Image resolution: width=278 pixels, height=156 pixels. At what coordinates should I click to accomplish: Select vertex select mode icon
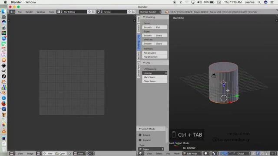254,153
